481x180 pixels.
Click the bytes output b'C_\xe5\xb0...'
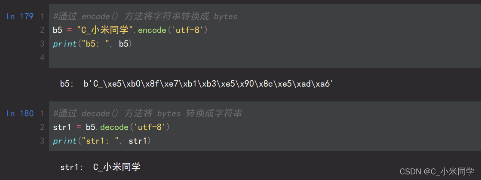coord(208,84)
